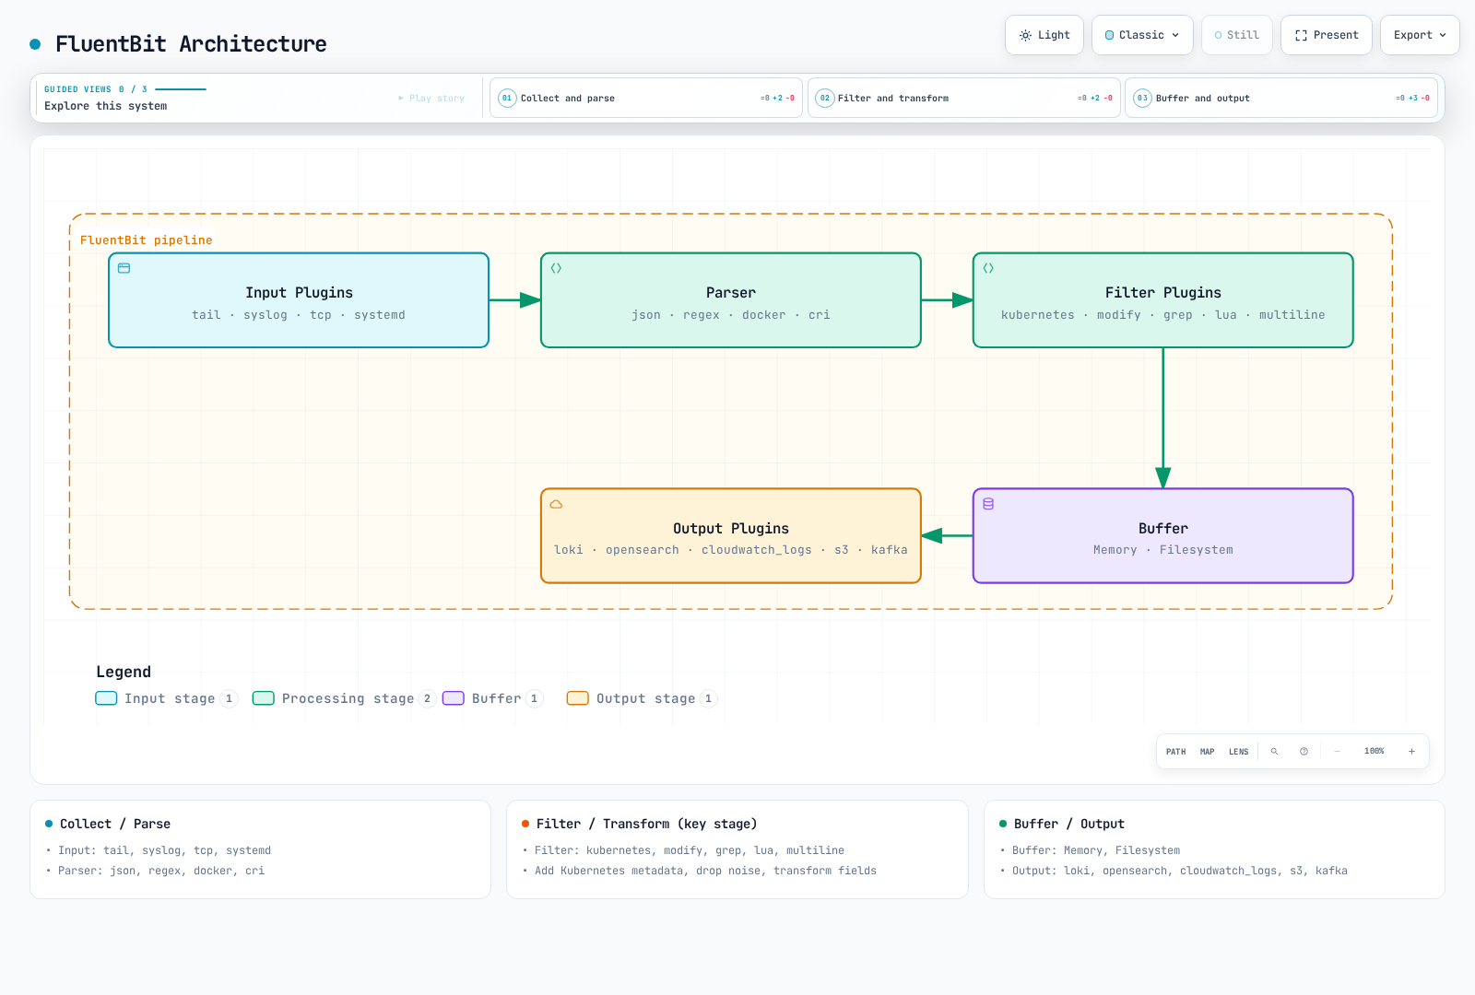Switch to LENS mode
The height and width of the screenshot is (995, 1475).
[x=1239, y=752]
